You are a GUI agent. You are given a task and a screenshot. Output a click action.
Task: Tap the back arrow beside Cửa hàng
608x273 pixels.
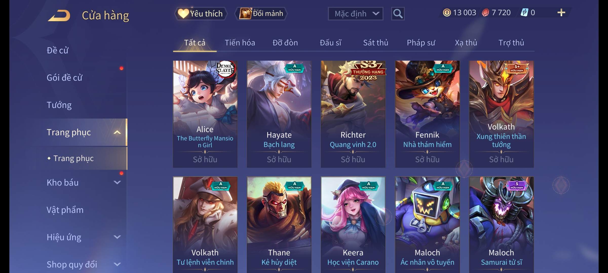click(59, 15)
